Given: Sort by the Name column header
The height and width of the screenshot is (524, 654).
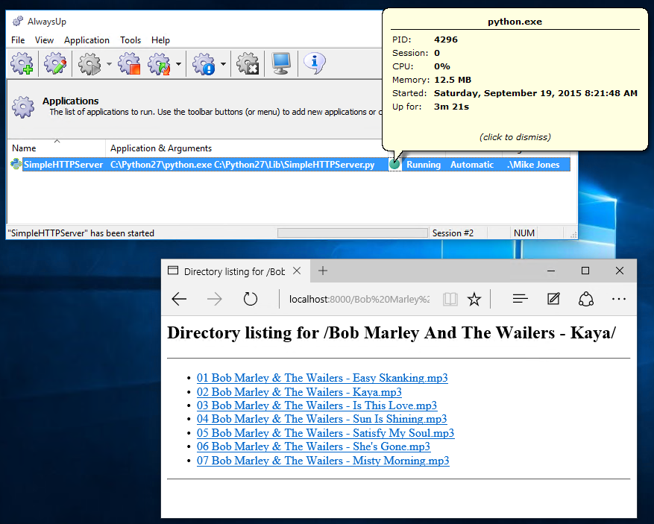Looking at the screenshot, I should point(57,148).
